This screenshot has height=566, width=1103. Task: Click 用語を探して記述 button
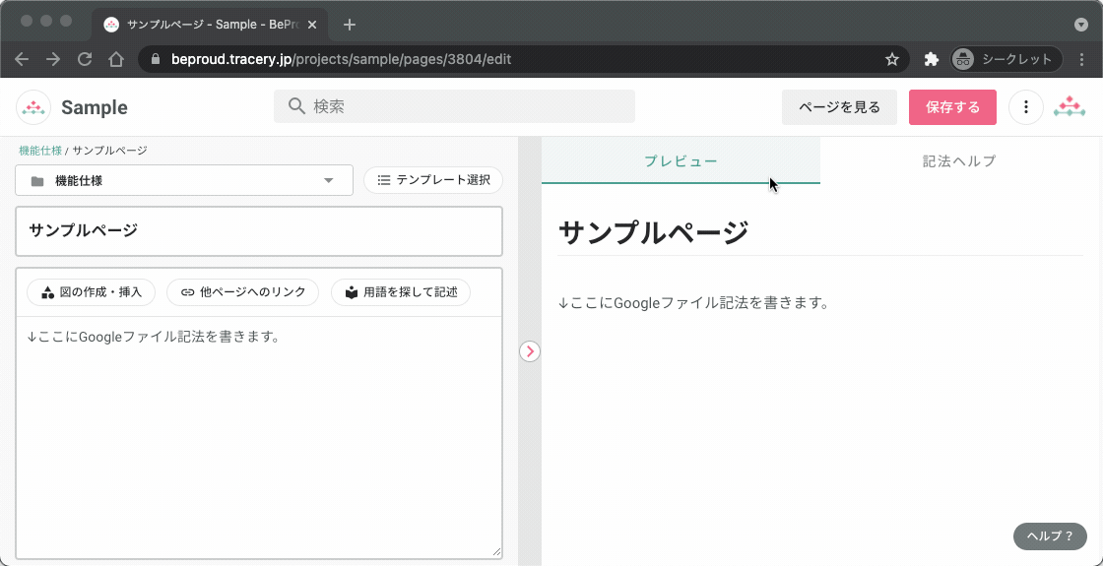coord(401,292)
